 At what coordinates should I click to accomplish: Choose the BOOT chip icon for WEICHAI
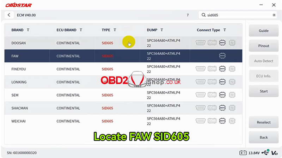point(222,121)
